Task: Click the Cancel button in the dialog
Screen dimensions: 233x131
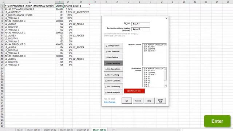Action: click(x=138, y=101)
